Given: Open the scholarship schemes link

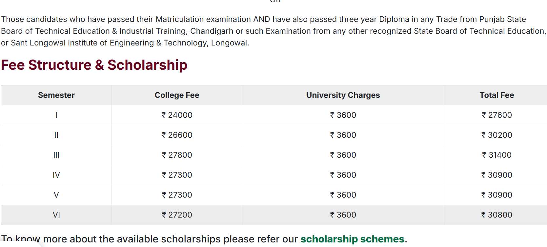Looking at the screenshot, I should click(x=352, y=239).
